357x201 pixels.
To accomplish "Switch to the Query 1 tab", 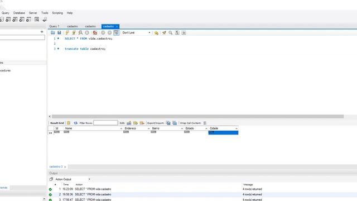I will (x=54, y=26).
